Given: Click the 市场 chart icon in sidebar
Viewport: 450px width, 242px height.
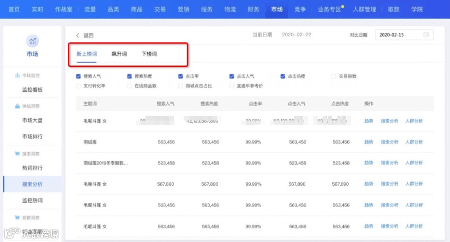Looking at the screenshot, I should pos(33,41).
